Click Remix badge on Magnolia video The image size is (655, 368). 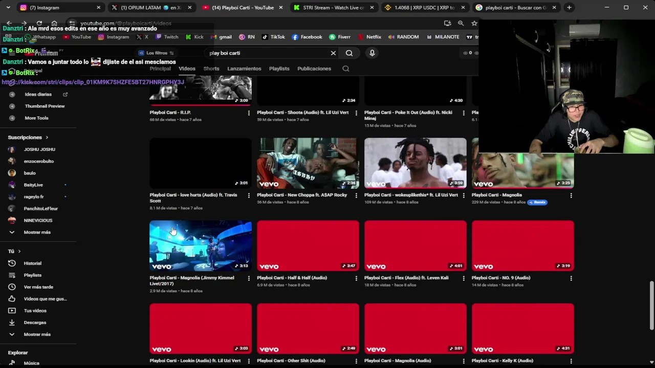point(537,202)
